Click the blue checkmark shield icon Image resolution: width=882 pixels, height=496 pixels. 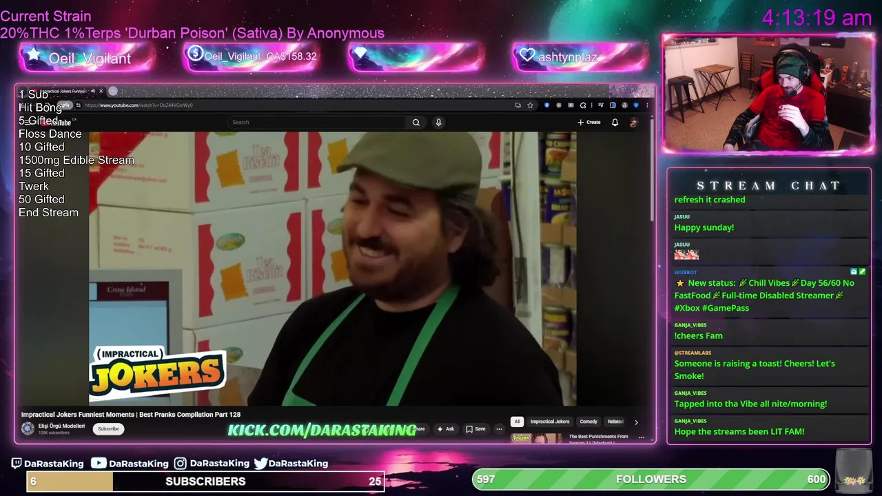click(636, 105)
